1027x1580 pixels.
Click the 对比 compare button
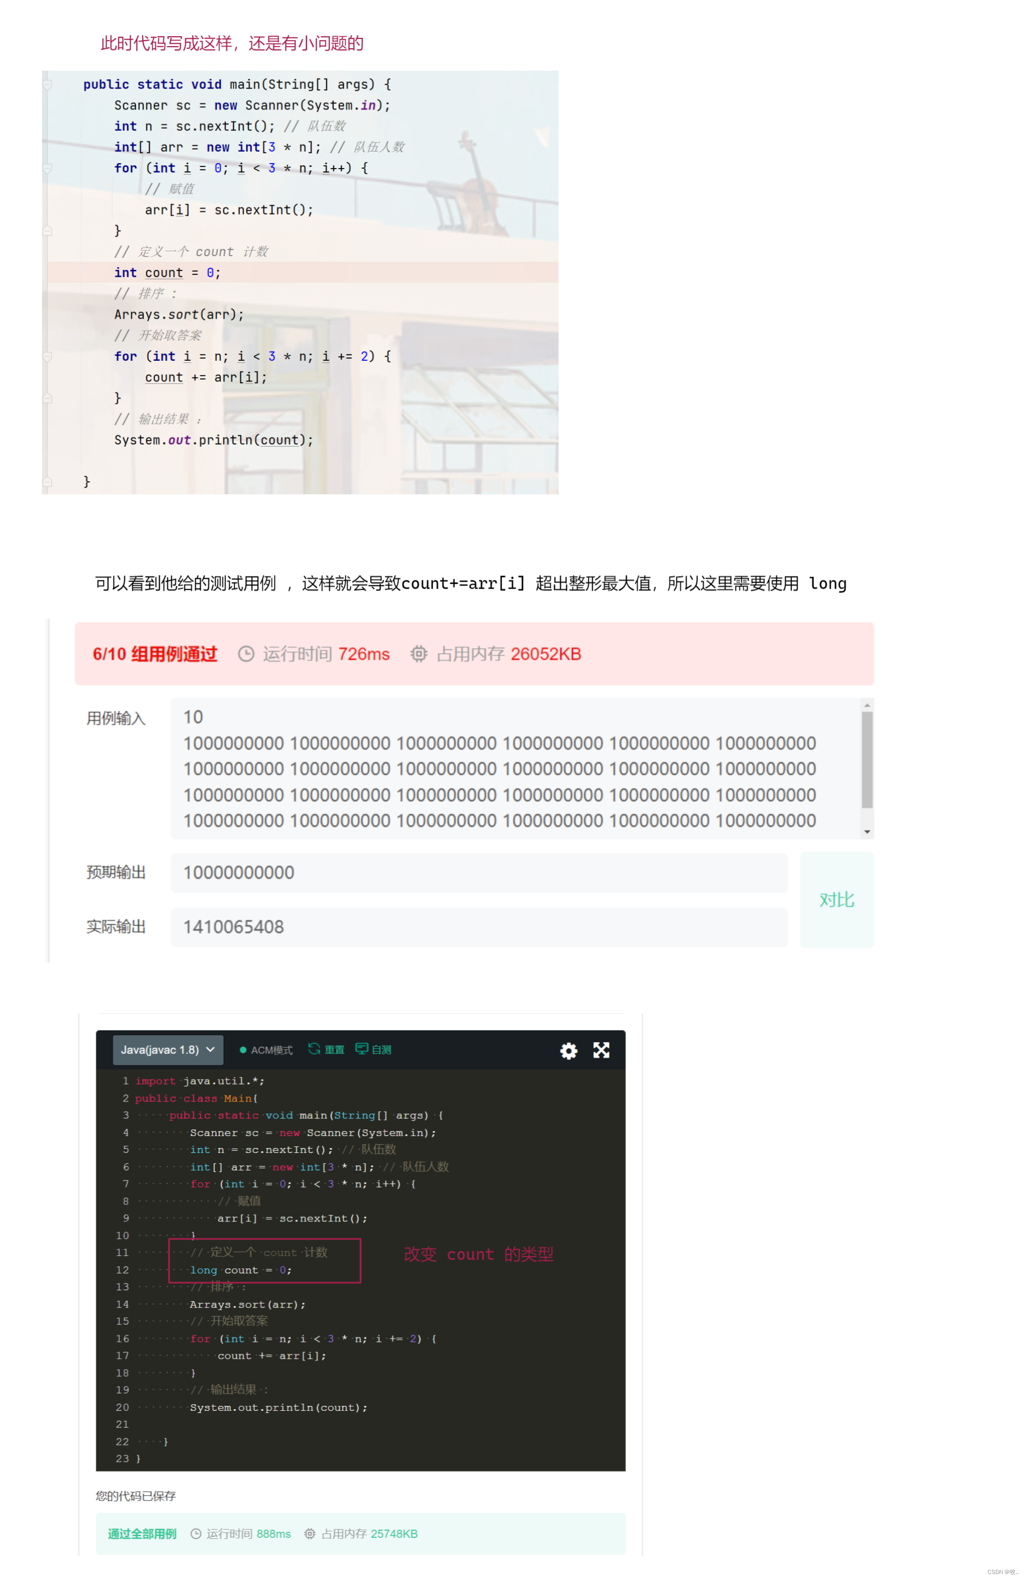point(837,900)
